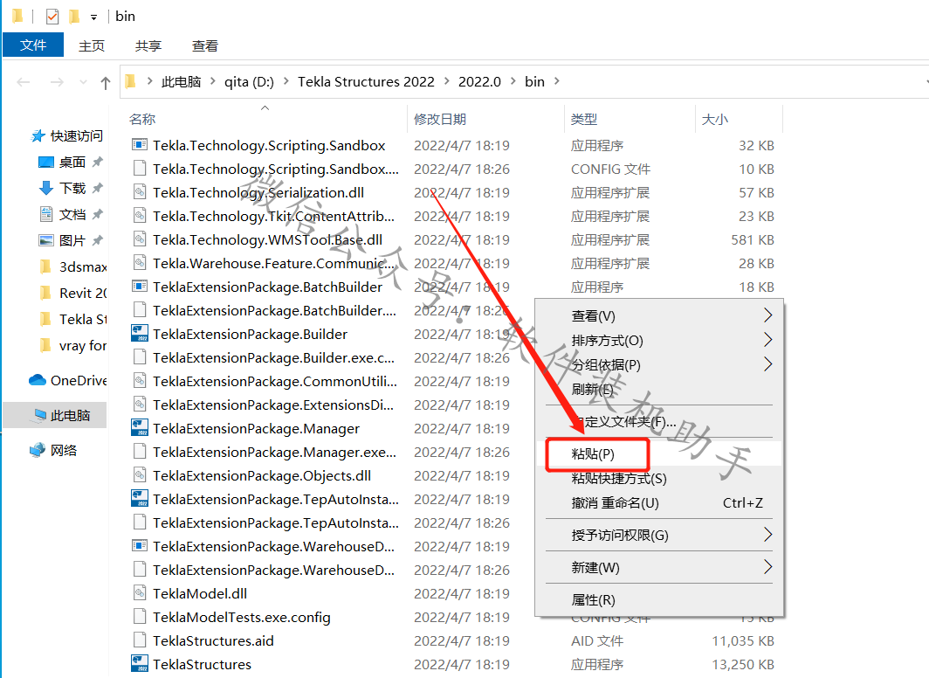Viewport: 929px width, 678px height.
Task: Click the 网络 network icon in sidebar
Action: pyautogui.click(x=38, y=450)
